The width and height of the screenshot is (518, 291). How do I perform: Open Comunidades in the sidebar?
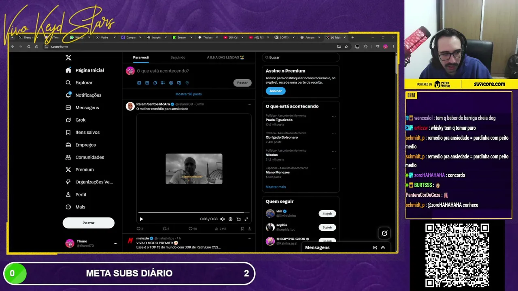click(x=85, y=157)
